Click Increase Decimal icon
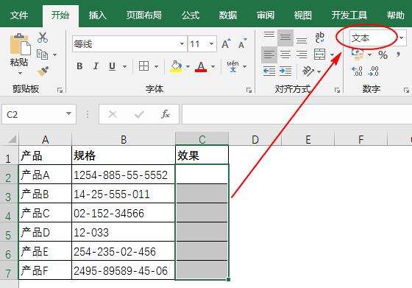Viewport: 412px width, 288px height. [357, 71]
